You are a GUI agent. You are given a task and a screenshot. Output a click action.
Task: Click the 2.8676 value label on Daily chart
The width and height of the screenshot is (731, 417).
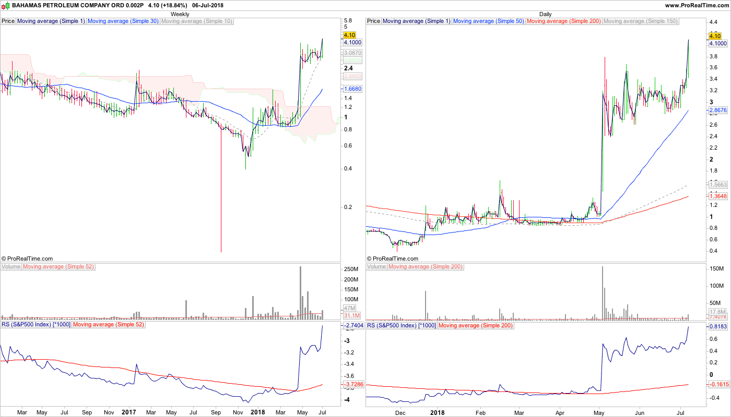click(718, 111)
